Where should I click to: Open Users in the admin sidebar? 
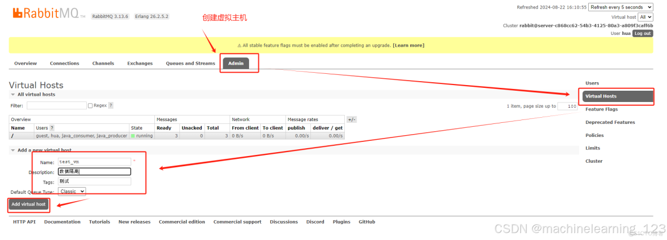click(x=592, y=83)
